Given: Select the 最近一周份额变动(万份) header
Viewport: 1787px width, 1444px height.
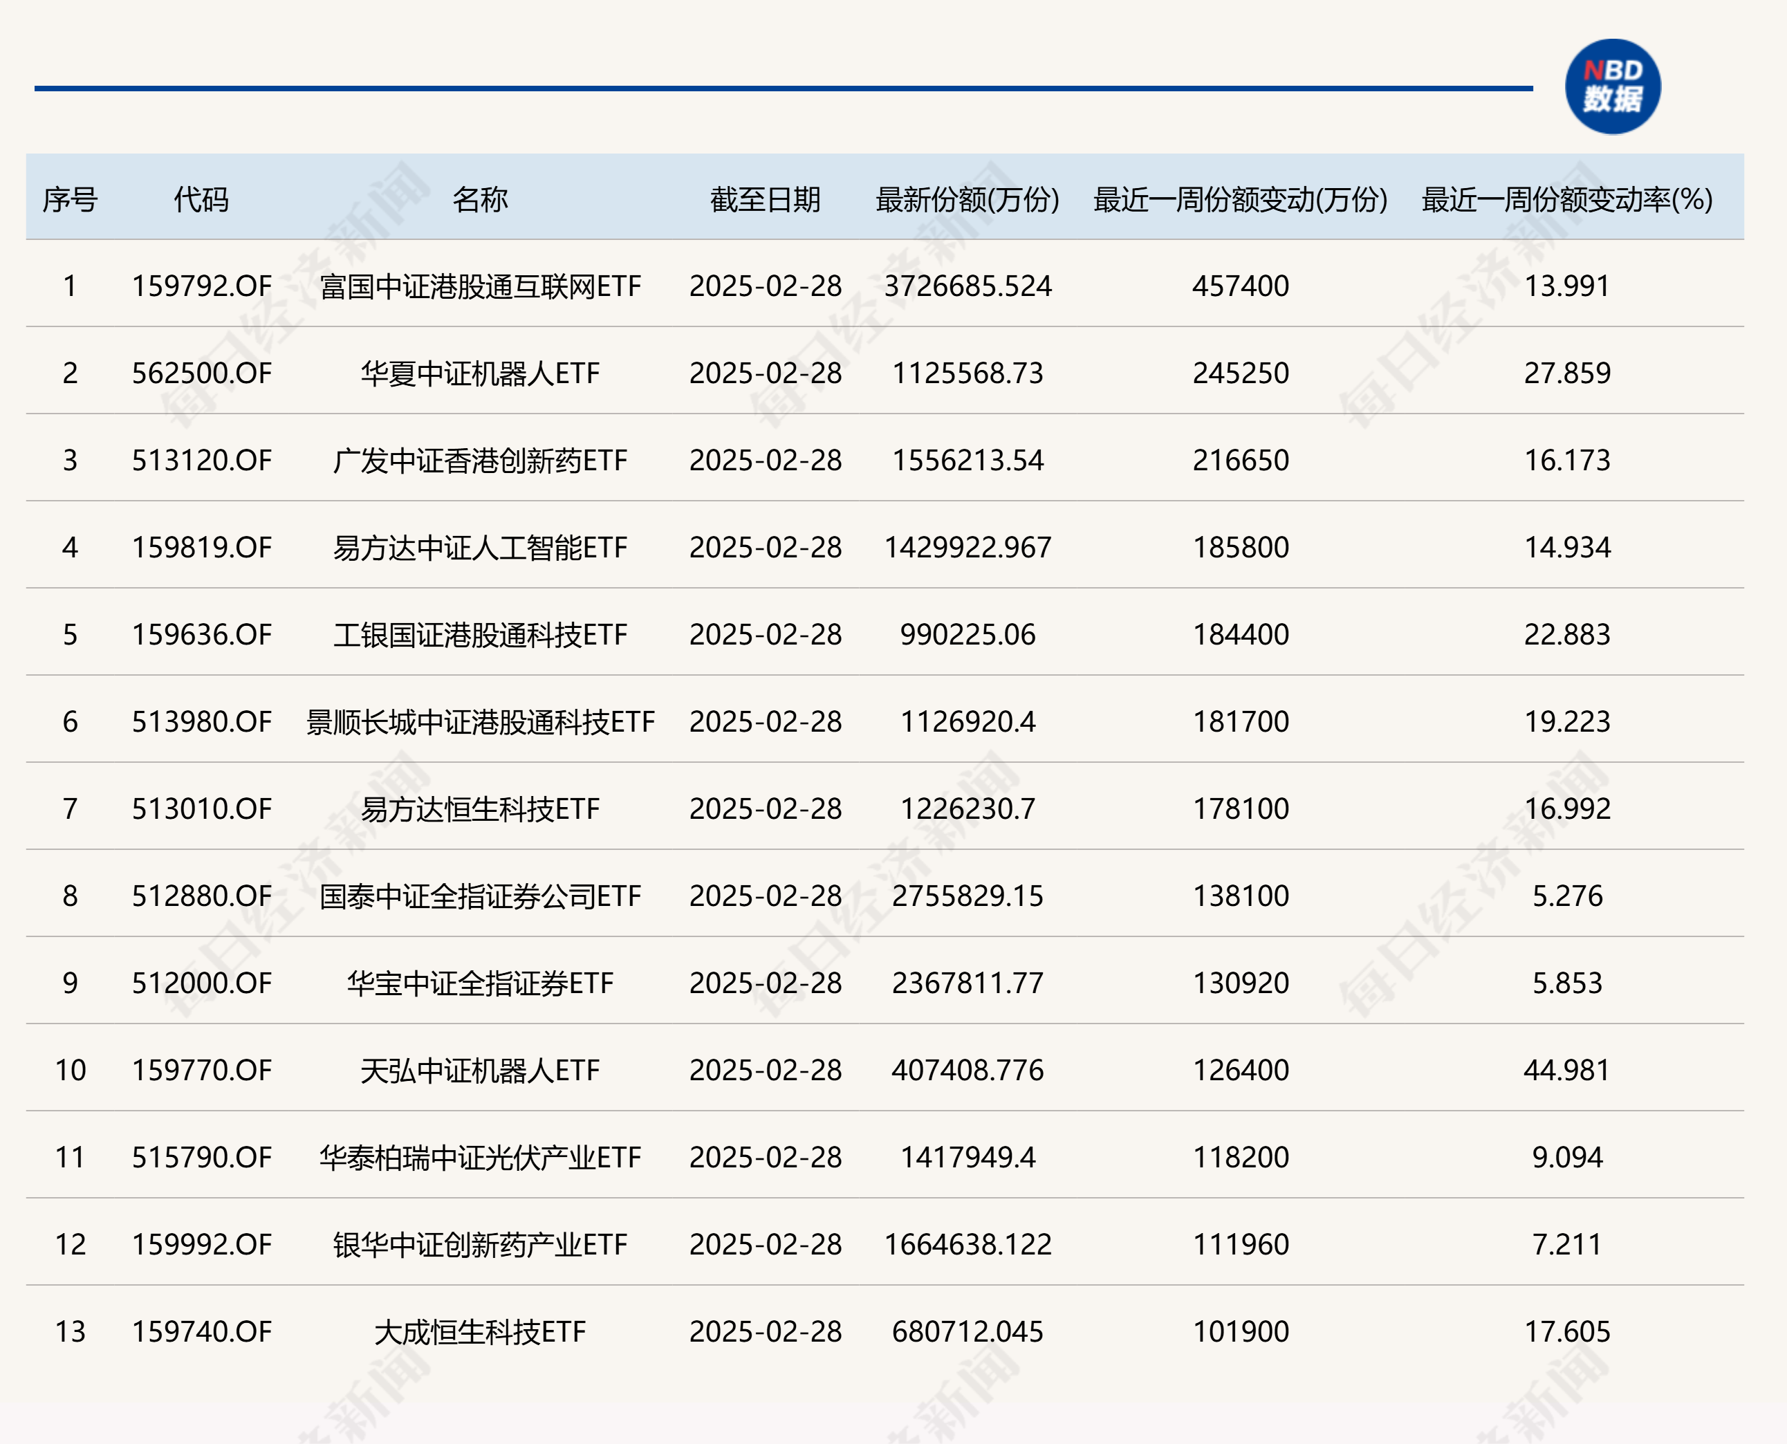Looking at the screenshot, I should pyautogui.click(x=1240, y=200).
